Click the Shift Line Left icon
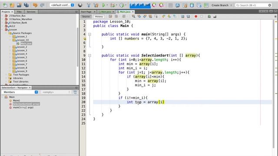The image size is (278, 156). click(182, 16)
